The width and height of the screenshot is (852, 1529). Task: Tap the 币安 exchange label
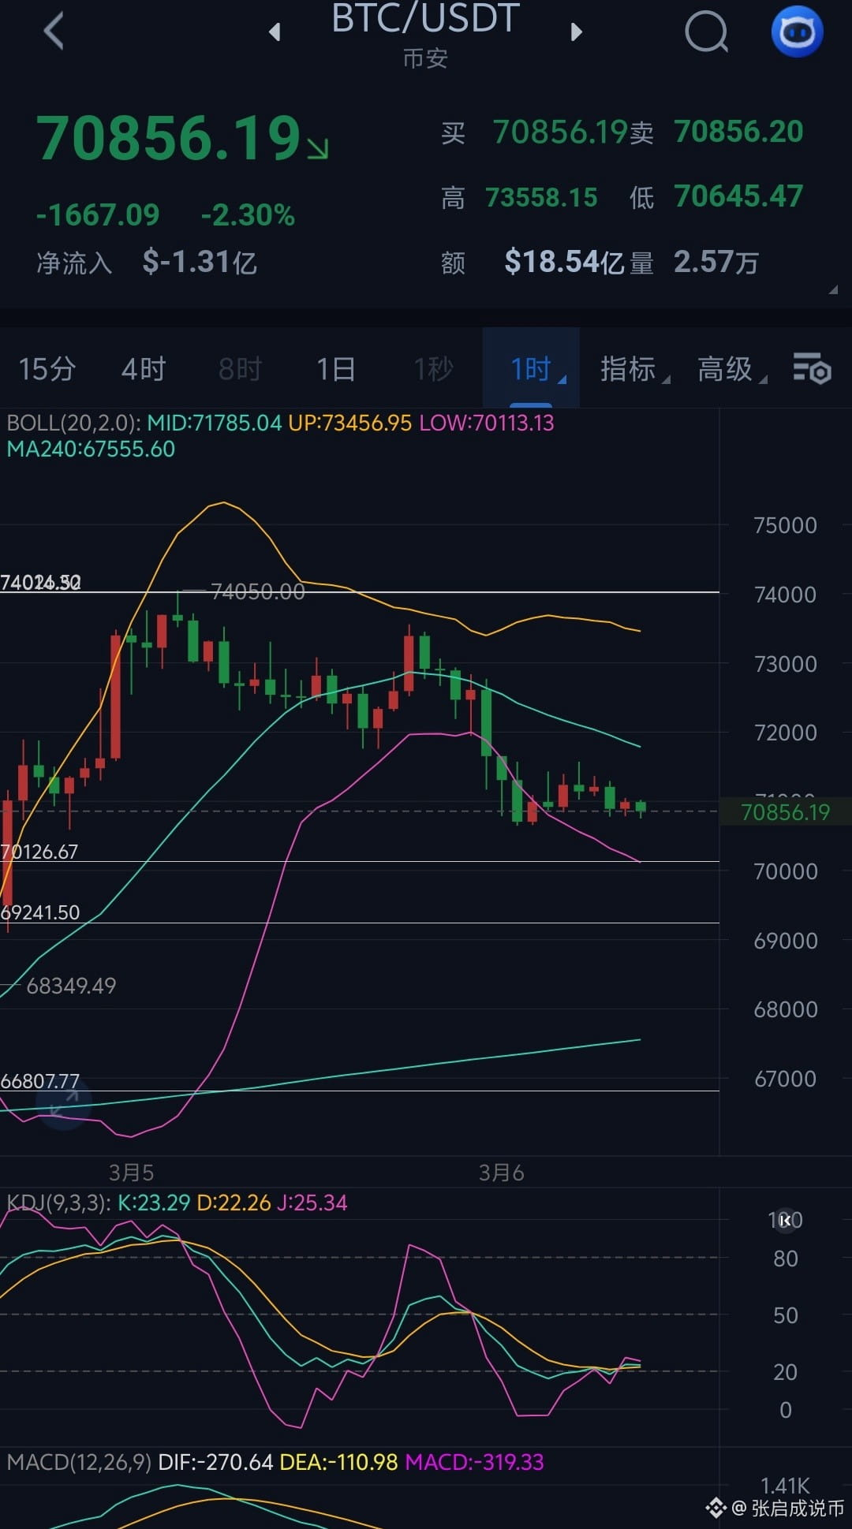click(425, 58)
